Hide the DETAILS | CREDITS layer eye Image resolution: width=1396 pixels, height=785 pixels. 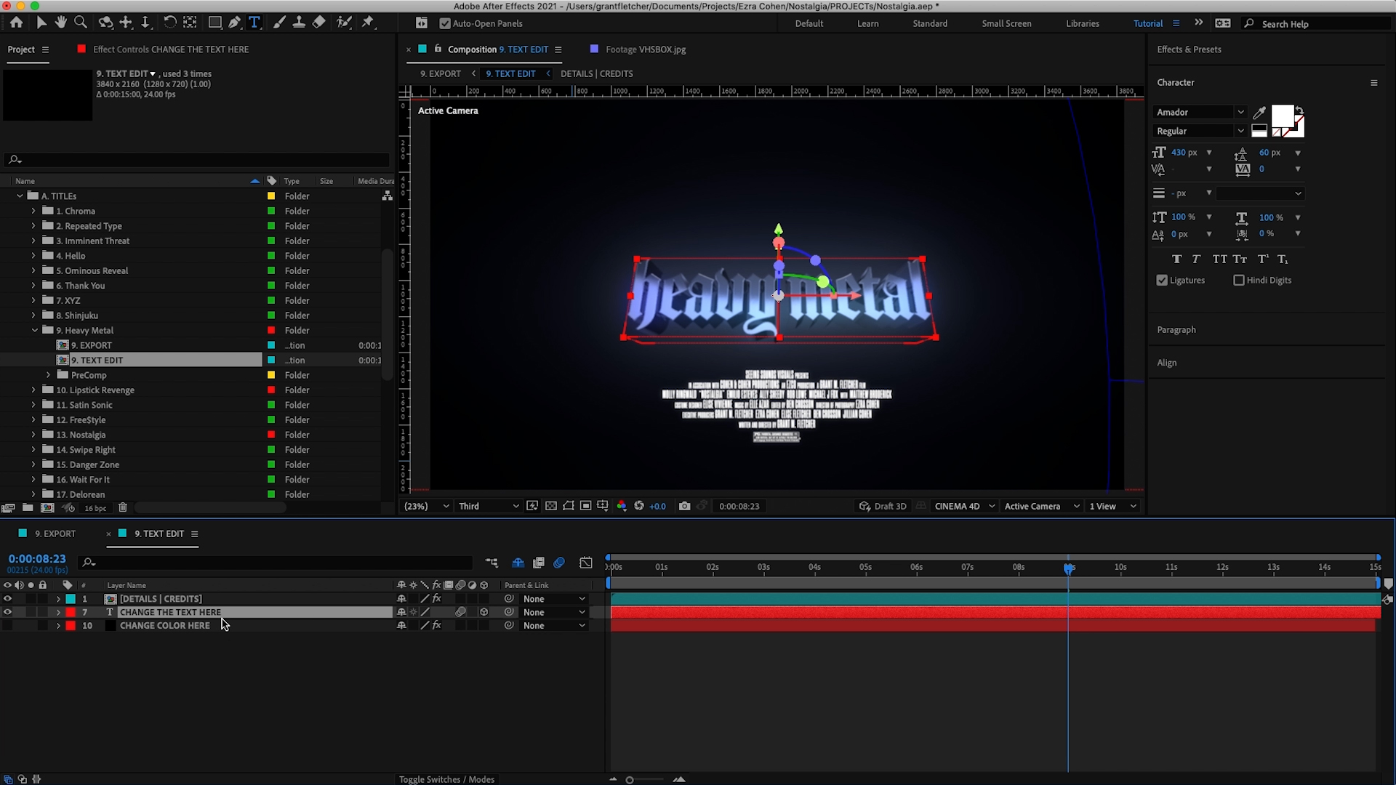[7, 599]
